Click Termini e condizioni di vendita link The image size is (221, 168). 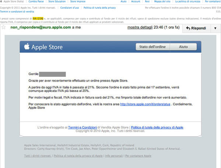17,12
